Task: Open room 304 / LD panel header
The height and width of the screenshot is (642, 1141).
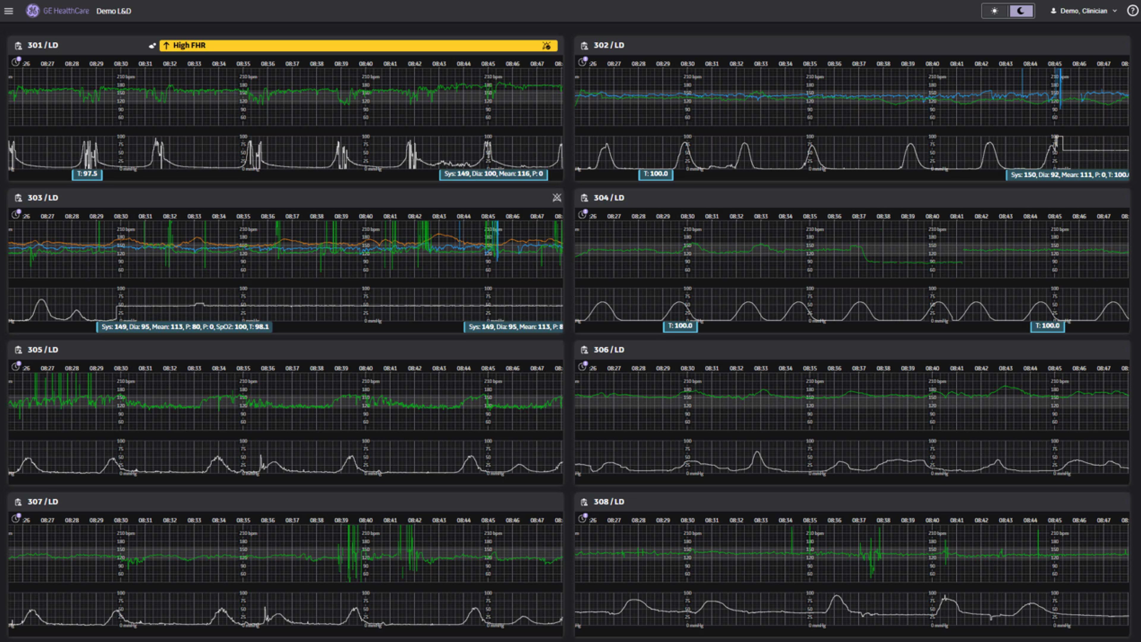Action: coord(609,198)
